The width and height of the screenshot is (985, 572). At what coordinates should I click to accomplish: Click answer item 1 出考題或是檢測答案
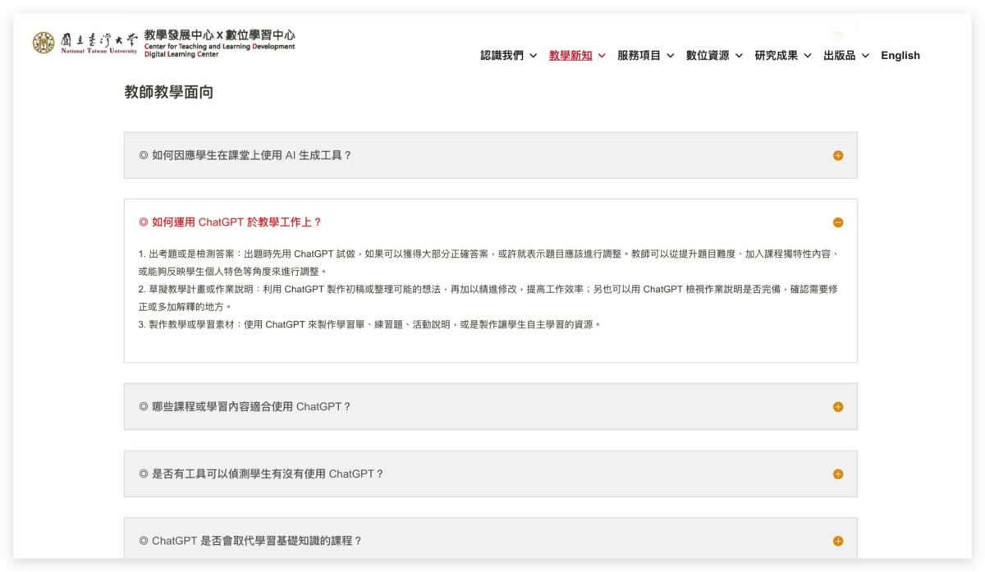pos(488,263)
